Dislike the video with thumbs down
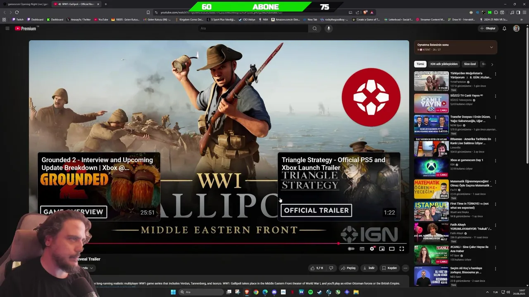This screenshot has width=529, height=297. click(x=331, y=268)
